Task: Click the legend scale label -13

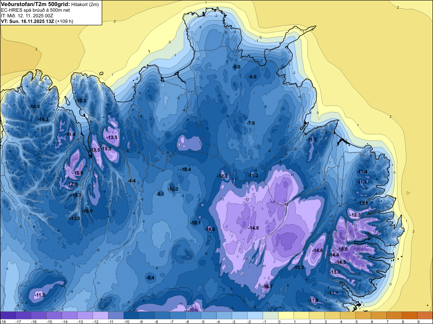Action: (81, 322)
